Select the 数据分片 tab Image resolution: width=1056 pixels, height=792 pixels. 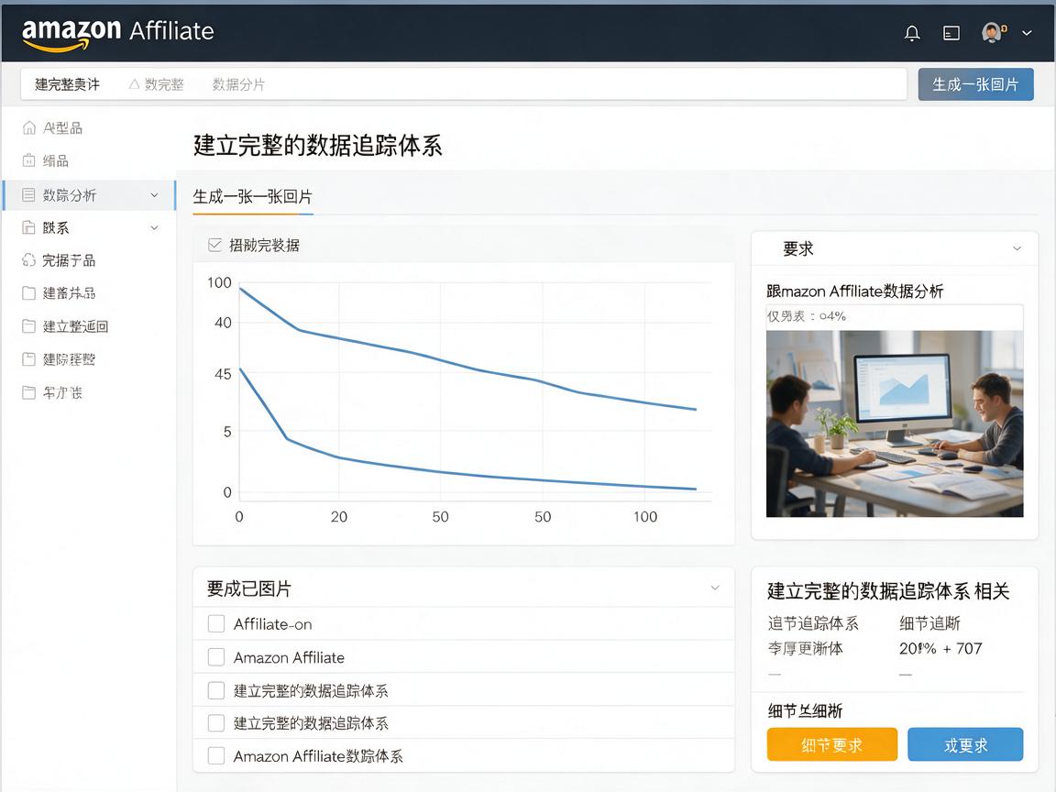coord(238,84)
